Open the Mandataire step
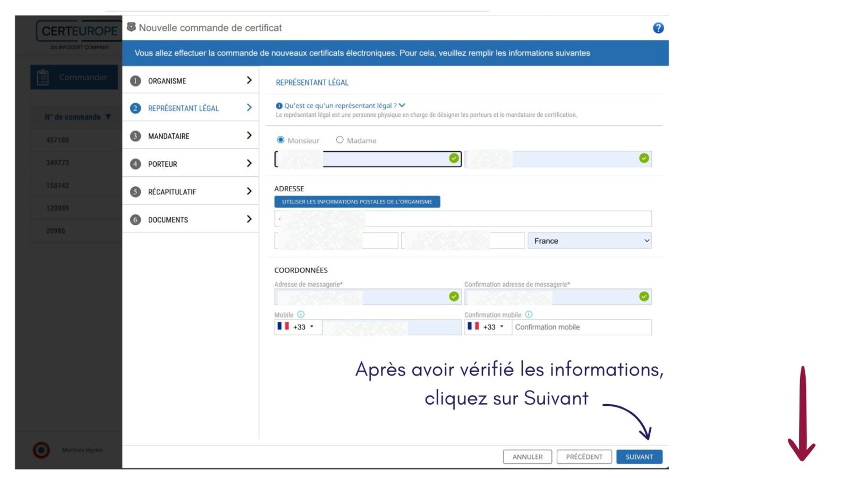 point(191,136)
